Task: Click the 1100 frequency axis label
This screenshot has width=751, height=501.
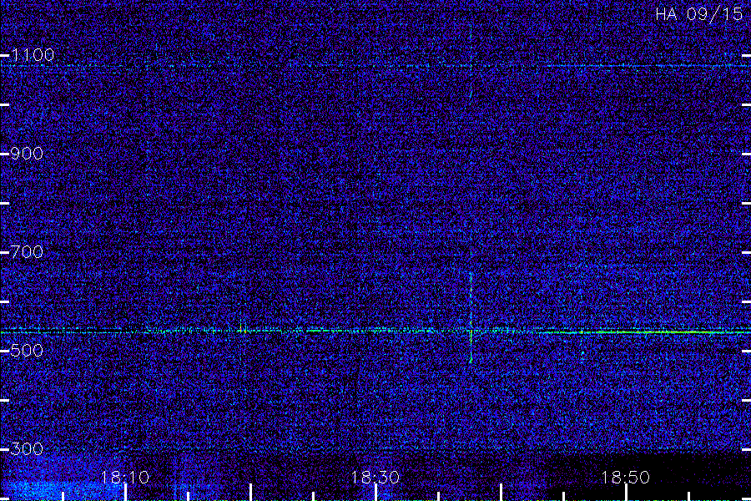Action: click(x=33, y=55)
